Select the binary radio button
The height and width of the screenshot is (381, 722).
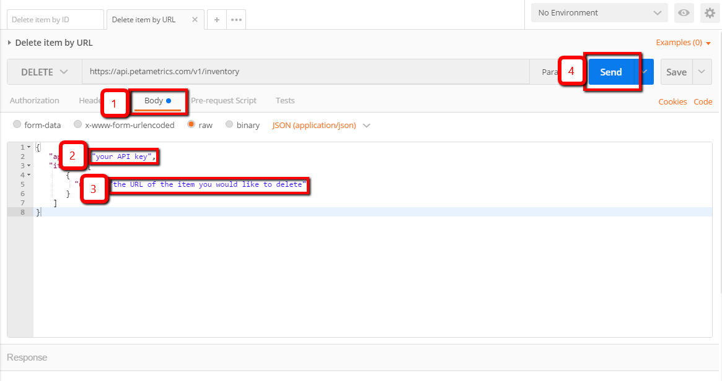click(229, 124)
